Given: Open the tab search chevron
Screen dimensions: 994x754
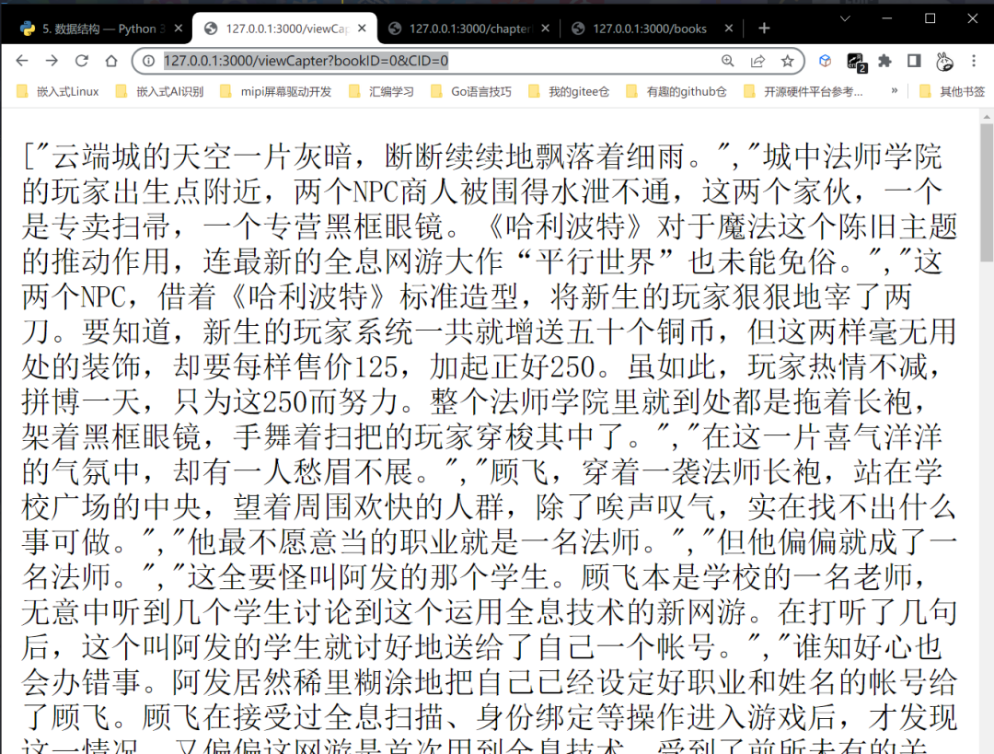Looking at the screenshot, I should pos(845,19).
